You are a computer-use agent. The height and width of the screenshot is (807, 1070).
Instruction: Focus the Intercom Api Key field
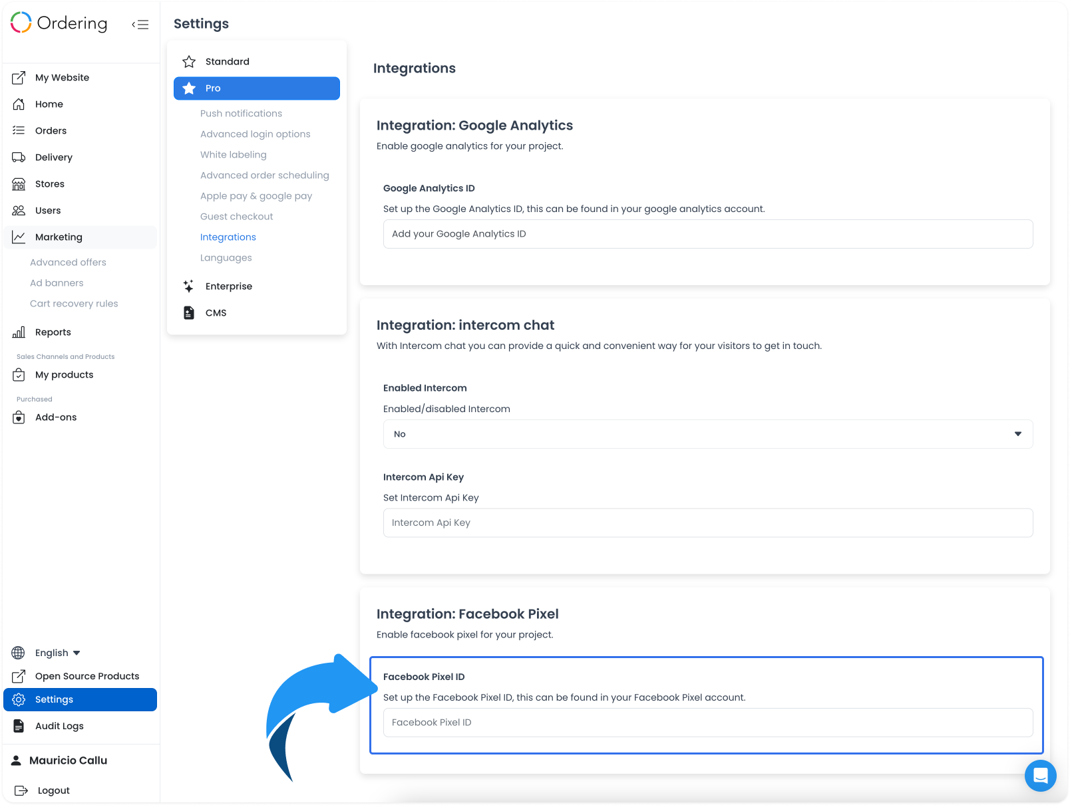[708, 523]
